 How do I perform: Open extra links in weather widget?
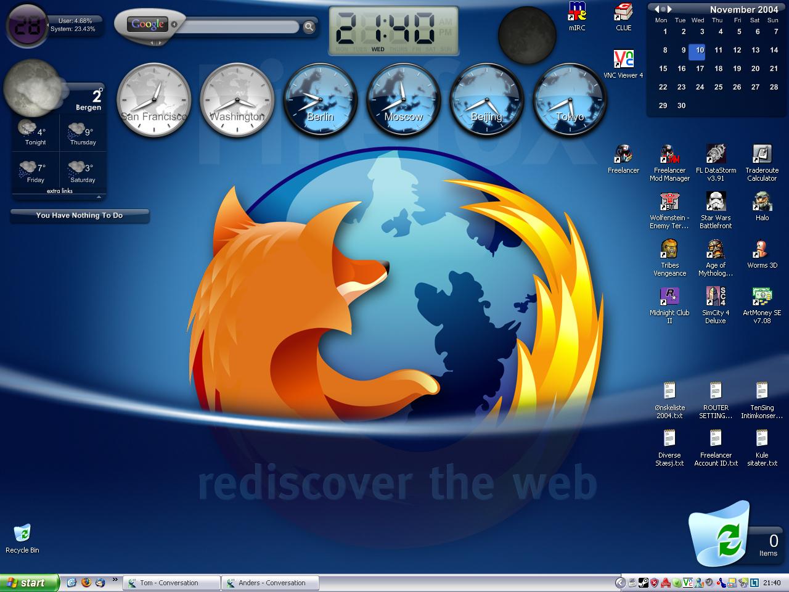[60, 191]
